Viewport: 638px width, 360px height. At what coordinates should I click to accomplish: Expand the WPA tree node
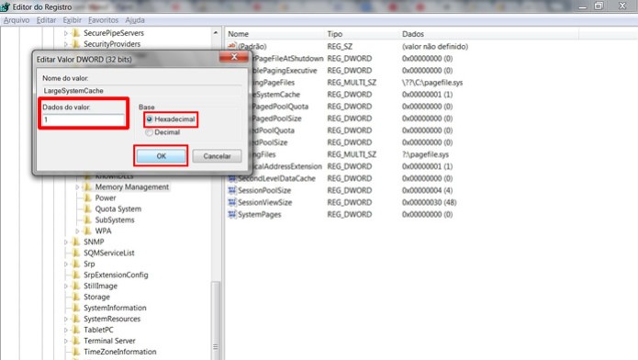(77, 231)
